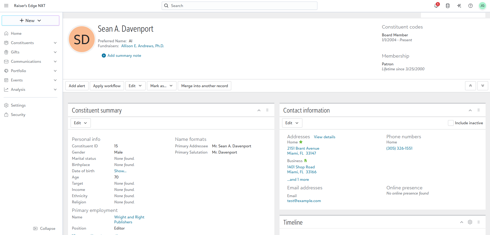Collapse the Constituent summary tile
This screenshot has height=235, width=490.
point(259,110)
